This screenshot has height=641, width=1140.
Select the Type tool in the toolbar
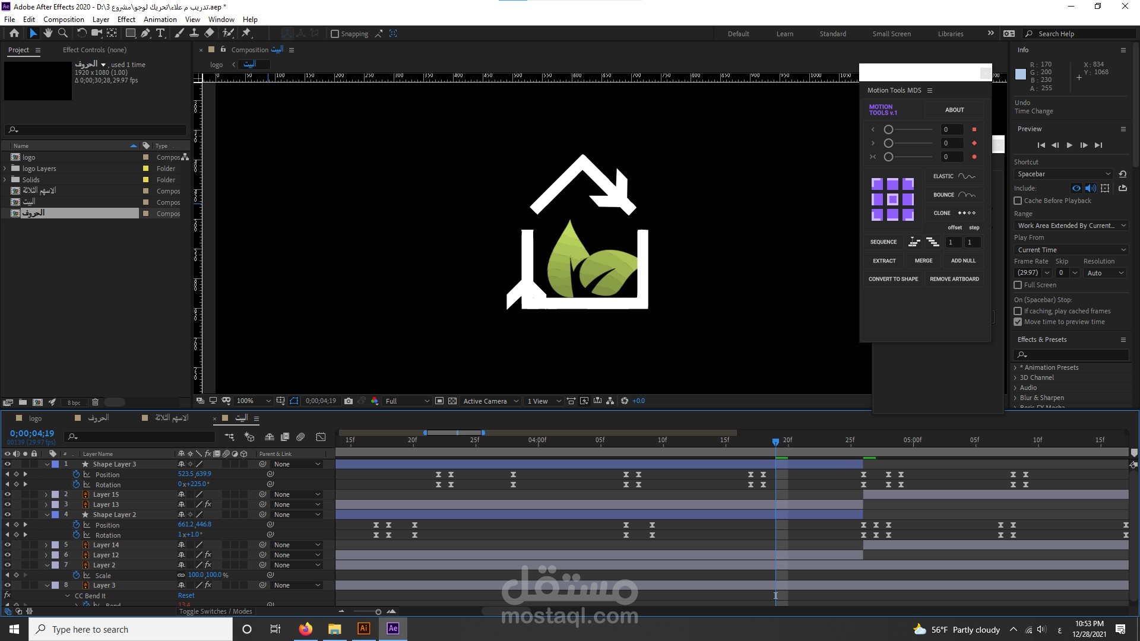160,33
